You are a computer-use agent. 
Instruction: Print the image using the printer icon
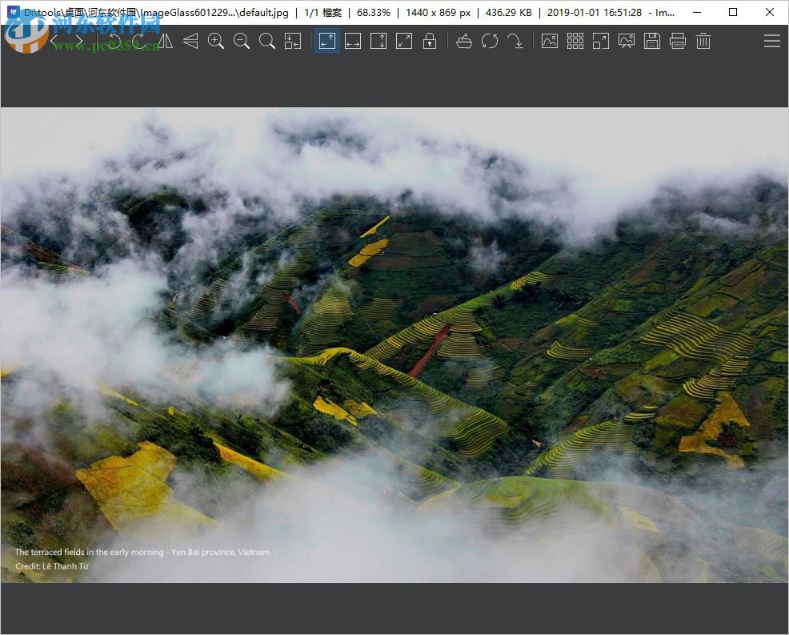point(678,41)
